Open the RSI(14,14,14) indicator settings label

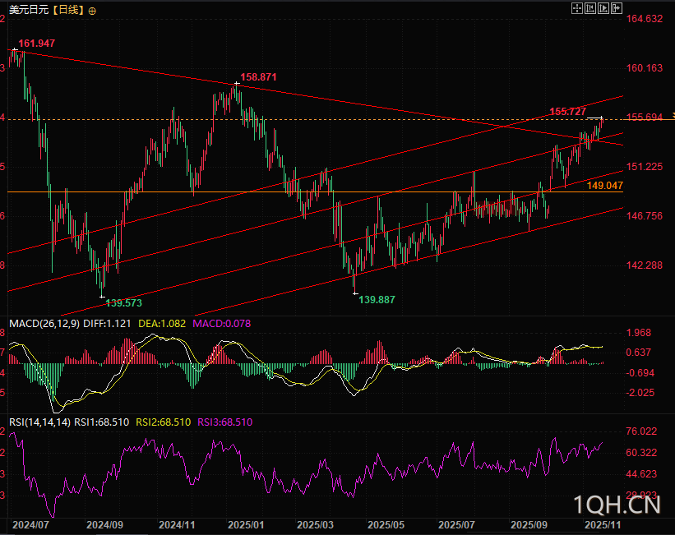click(39, 422)
